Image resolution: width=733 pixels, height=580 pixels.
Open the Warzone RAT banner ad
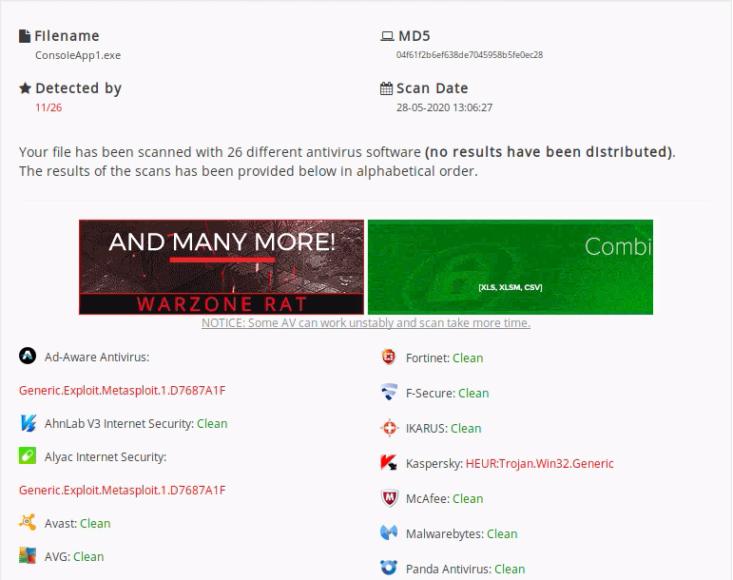(222, 267)
